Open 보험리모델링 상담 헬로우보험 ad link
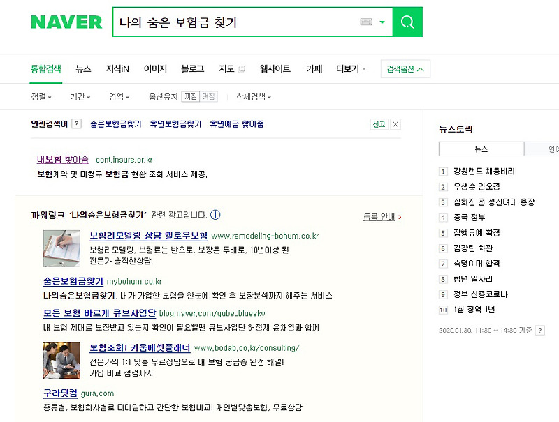The width and height of the screenshot is (559, 422). pos(148,236)
